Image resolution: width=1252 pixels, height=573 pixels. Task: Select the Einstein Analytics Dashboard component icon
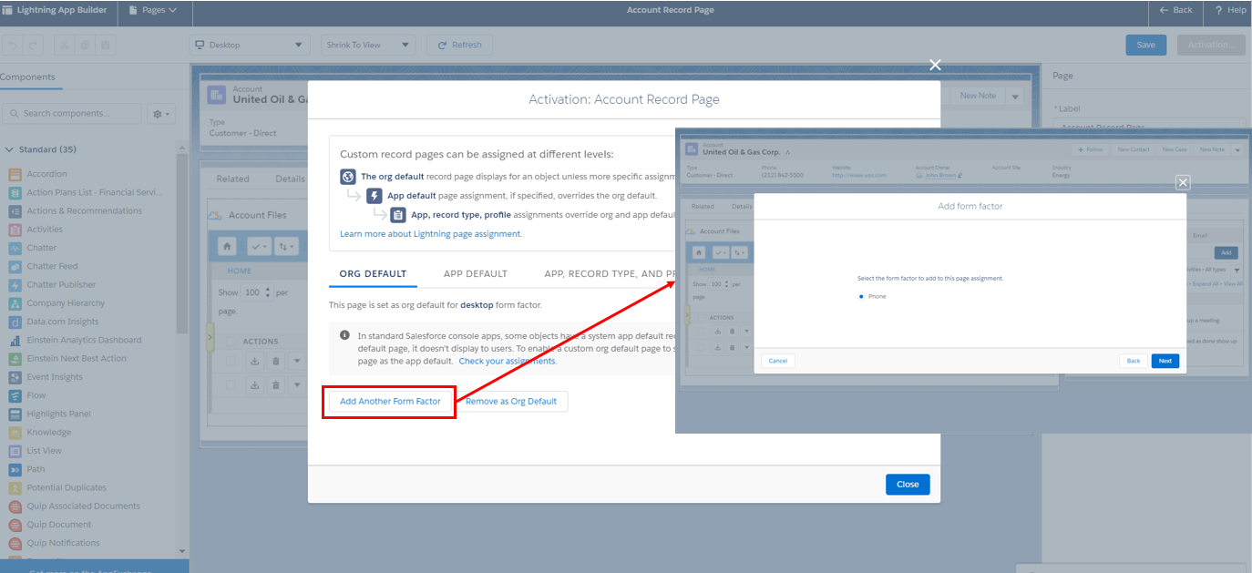point(15,340)
